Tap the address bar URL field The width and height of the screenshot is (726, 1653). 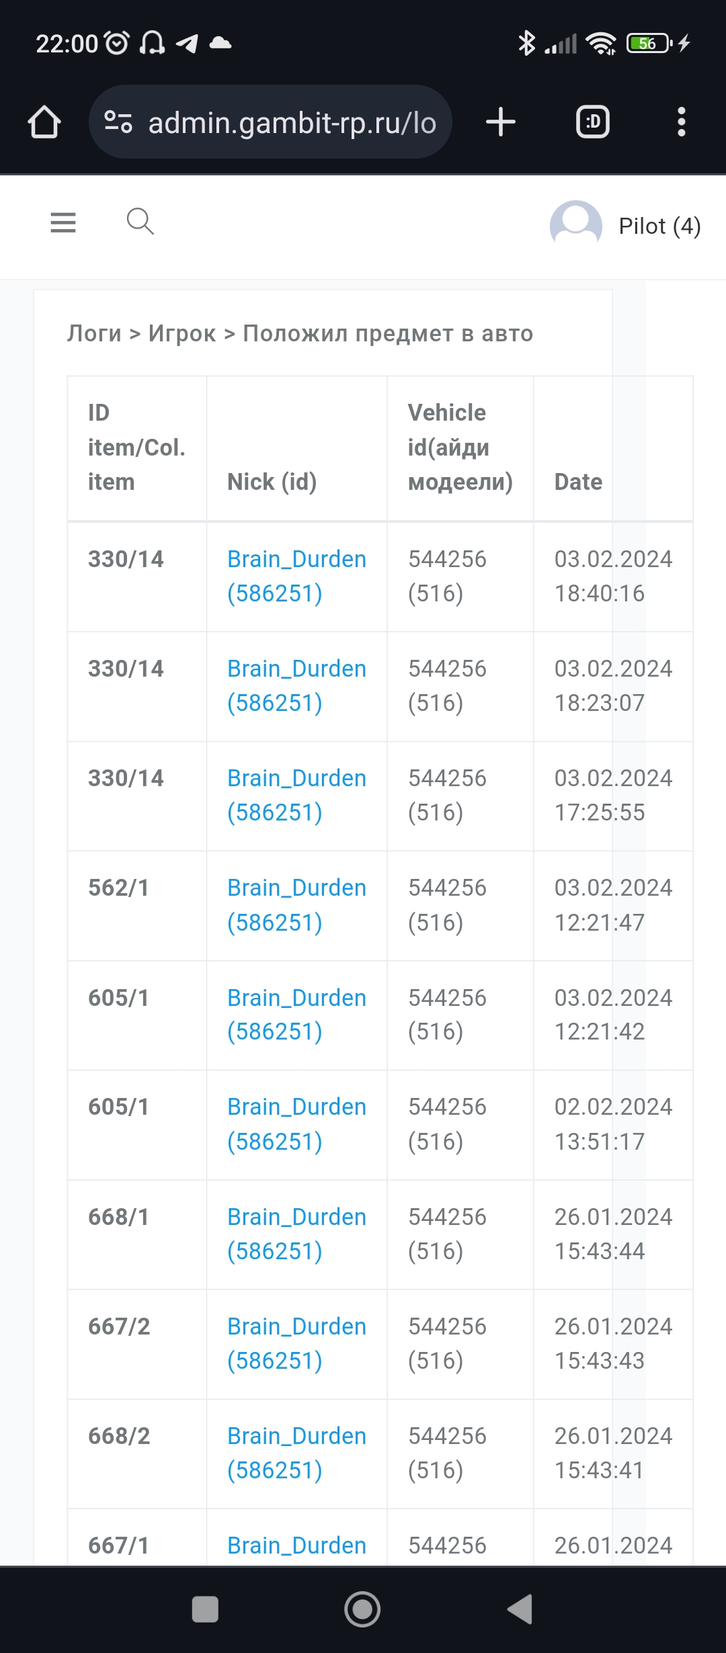292,122
